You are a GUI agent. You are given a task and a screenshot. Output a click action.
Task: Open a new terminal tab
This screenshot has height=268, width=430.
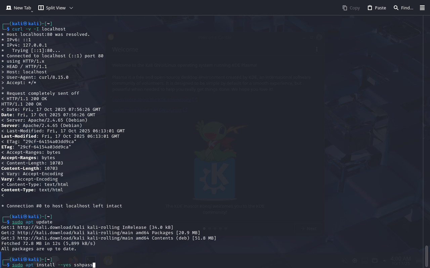pos(18,8)
